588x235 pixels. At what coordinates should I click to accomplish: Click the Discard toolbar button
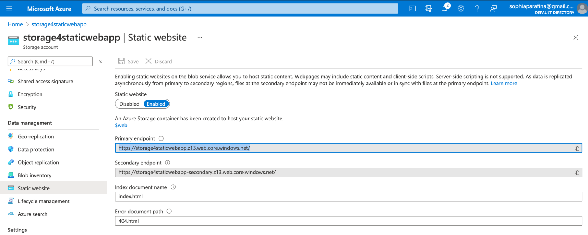coord(159,61)
